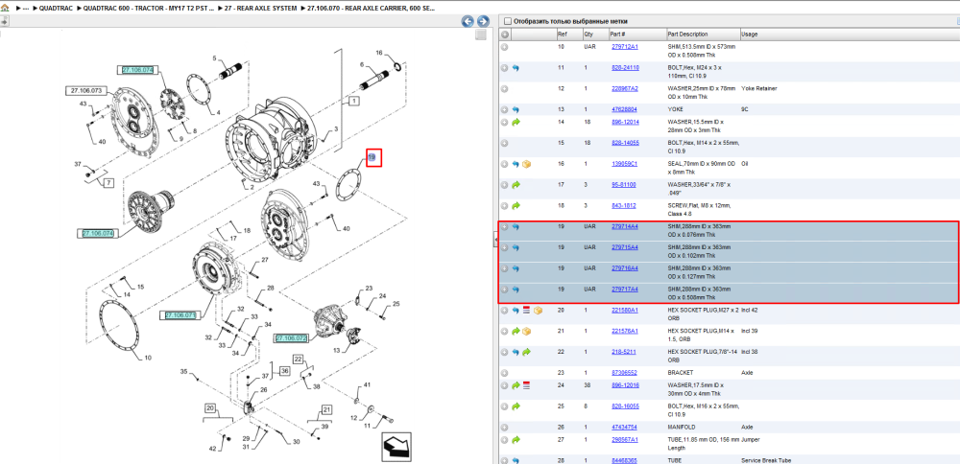Open part number link 87306552
This screenshot has height=464, width=960.
[x=625, y=373]
